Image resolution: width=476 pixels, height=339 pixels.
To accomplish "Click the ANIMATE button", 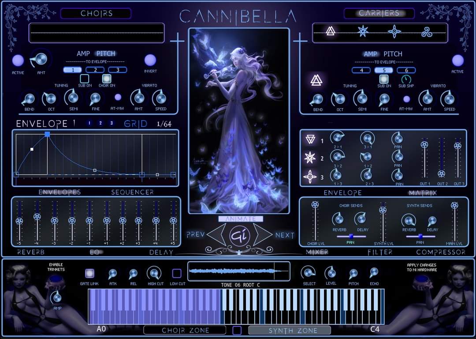I will [241, 218].
